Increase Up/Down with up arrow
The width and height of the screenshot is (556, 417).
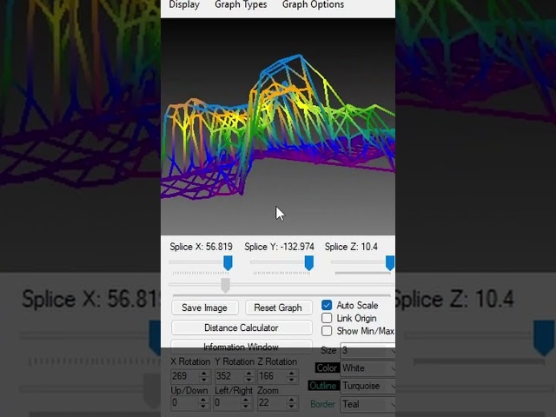(203, 400)
